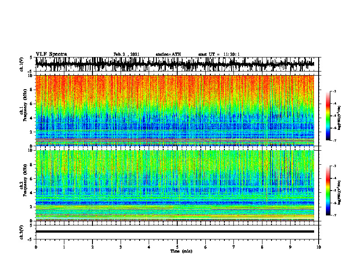Click the "Time (min)" x-axis label
This screenshot has height=277, width=359.
(x=181, y=251)
